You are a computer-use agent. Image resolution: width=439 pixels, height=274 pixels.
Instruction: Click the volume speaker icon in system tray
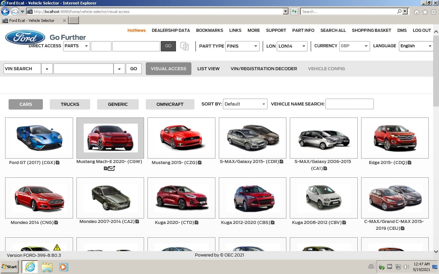click(406, 267)
